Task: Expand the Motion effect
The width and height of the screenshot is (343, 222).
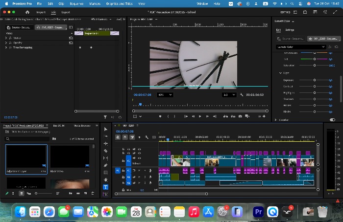Action: coord(6,38)
